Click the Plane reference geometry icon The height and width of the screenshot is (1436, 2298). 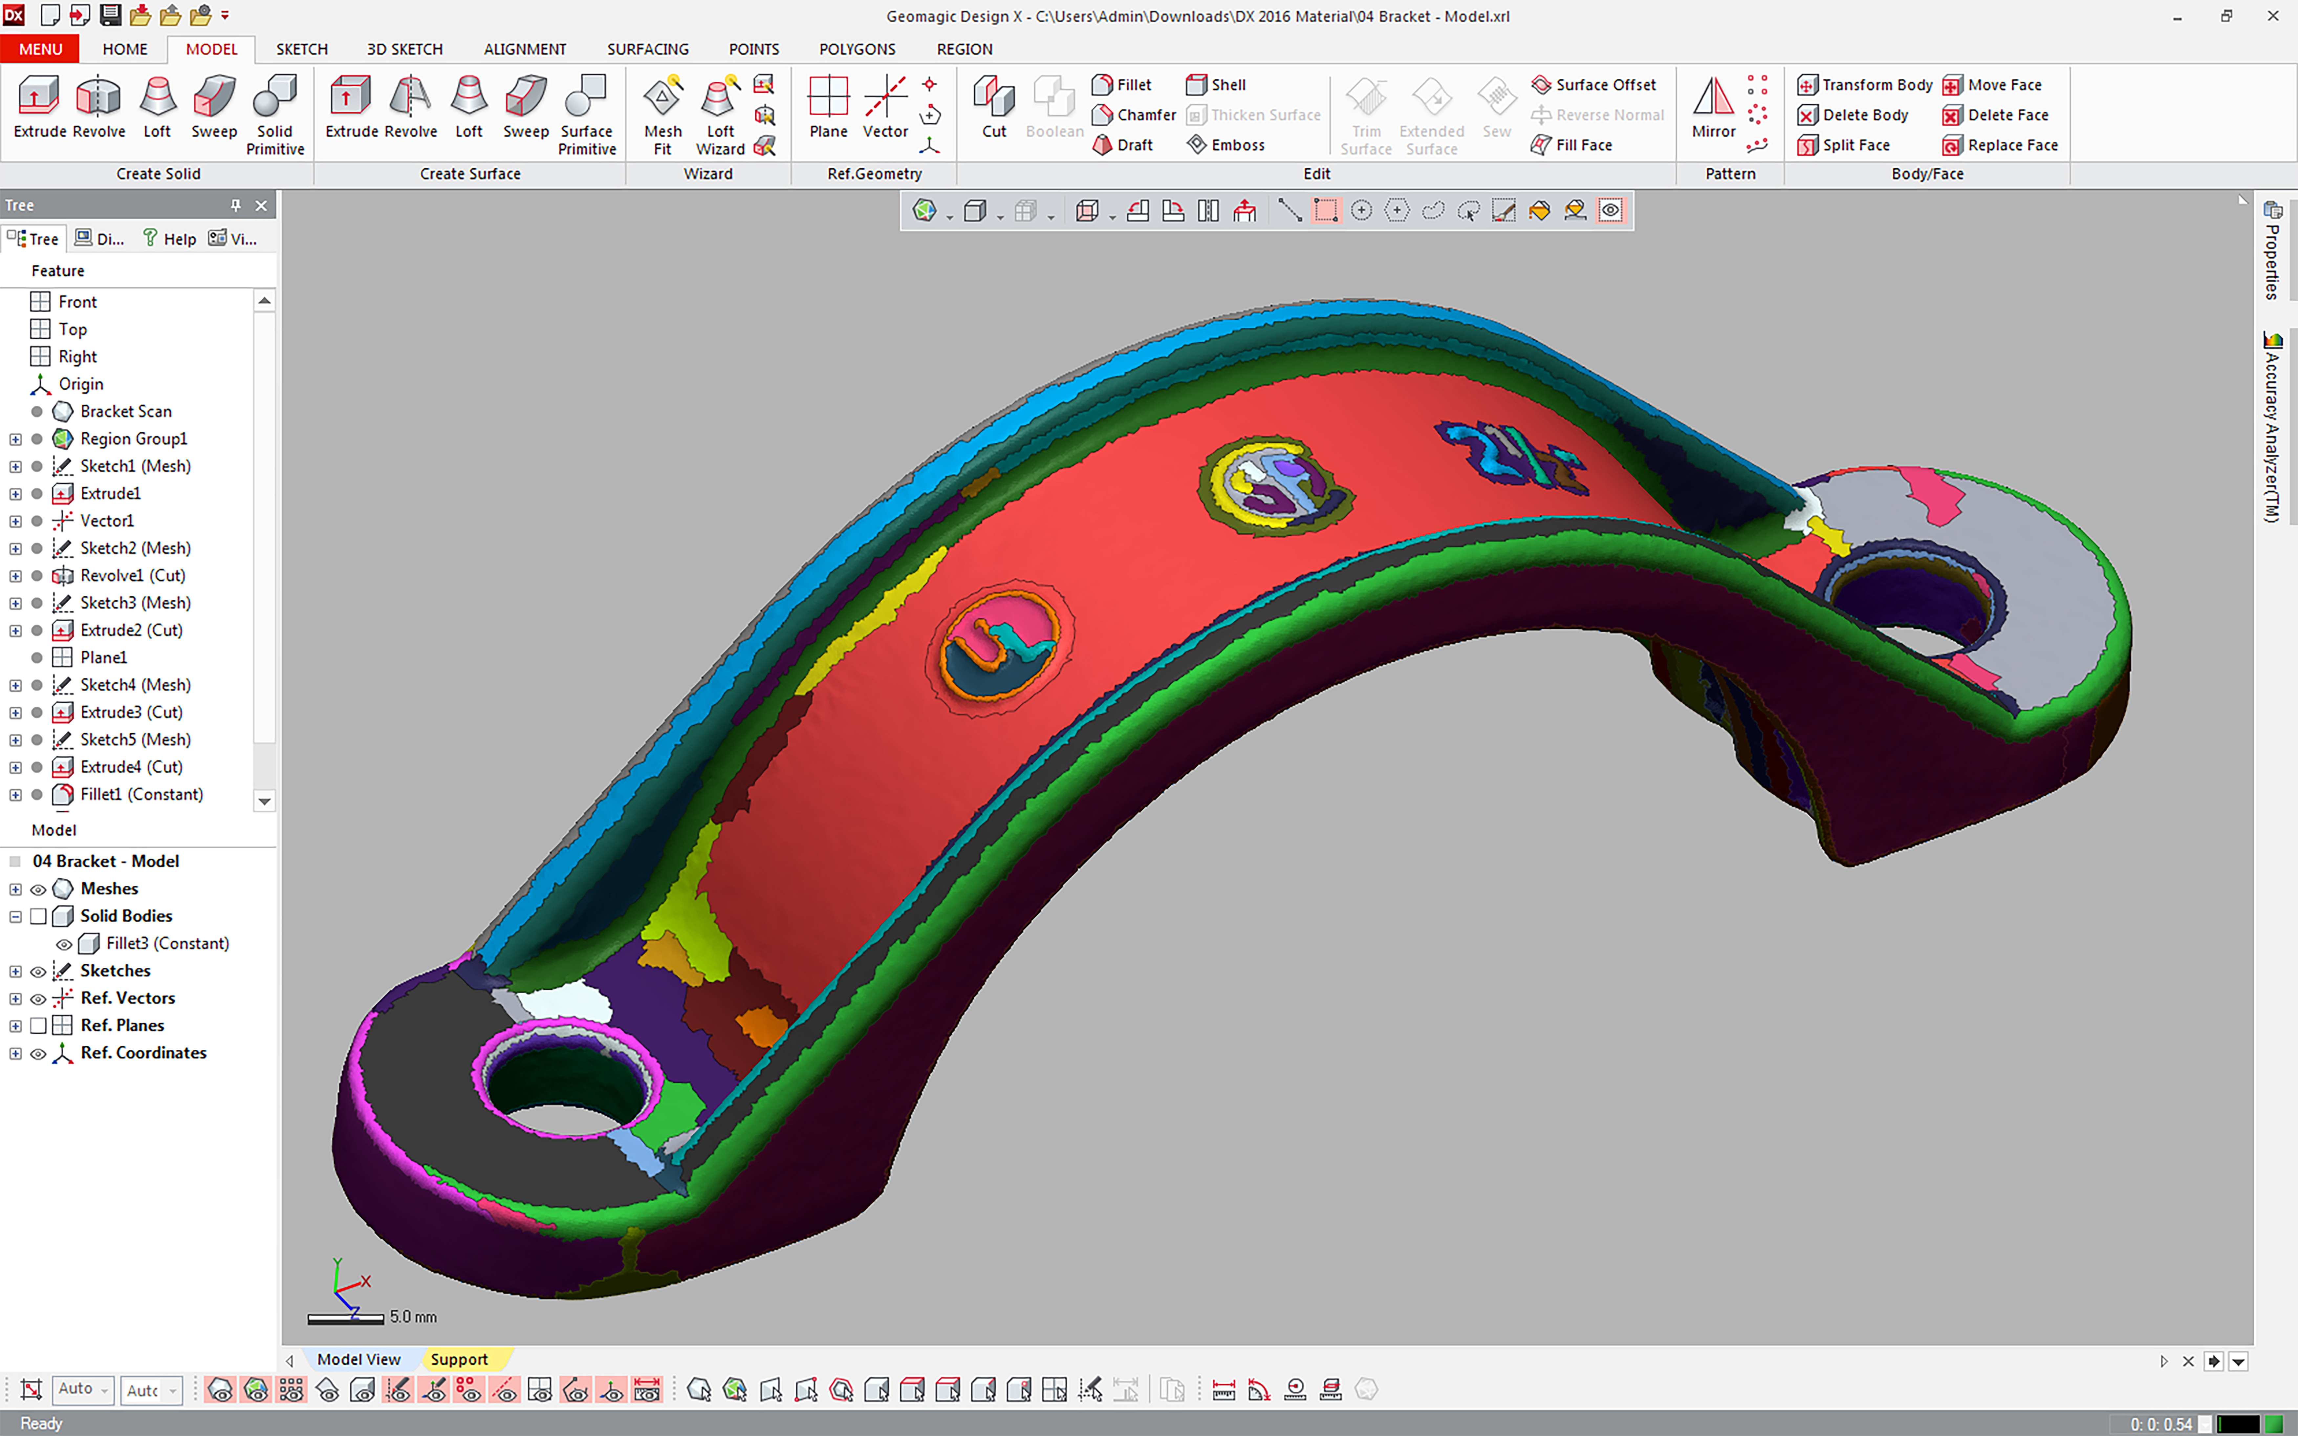click(828, 106)
